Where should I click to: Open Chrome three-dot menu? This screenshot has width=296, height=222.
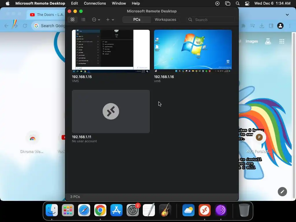pyautogui.click(x=290, y=26)
